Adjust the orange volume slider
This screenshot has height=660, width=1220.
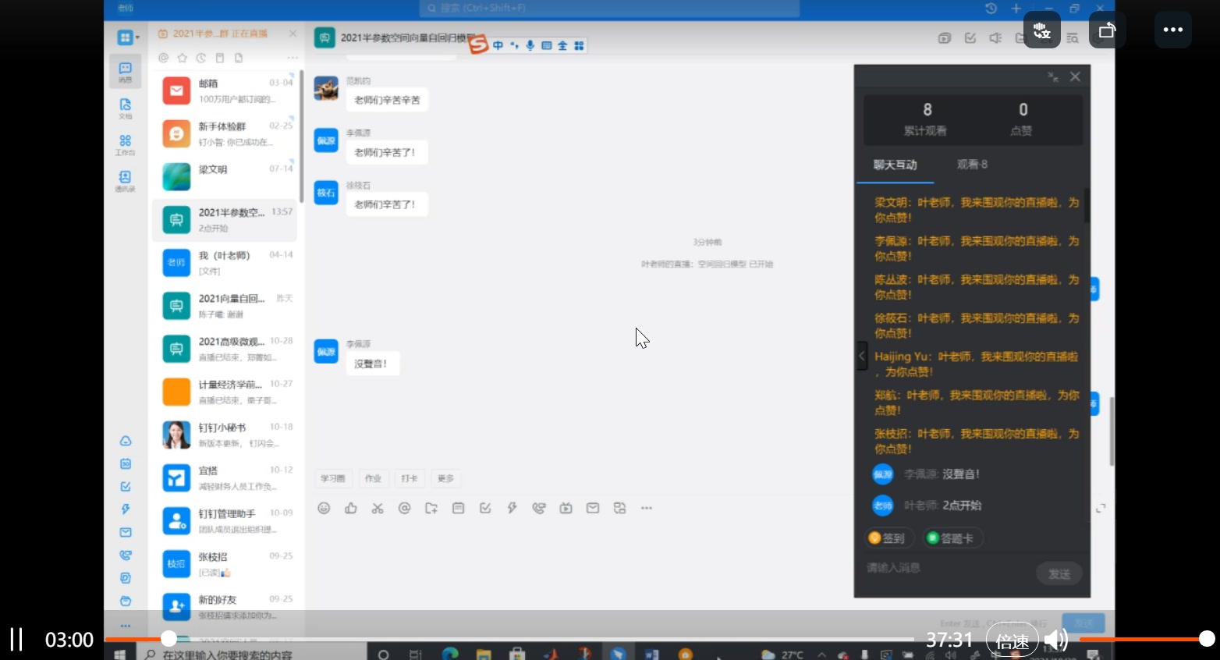(x=1144, y=639)
